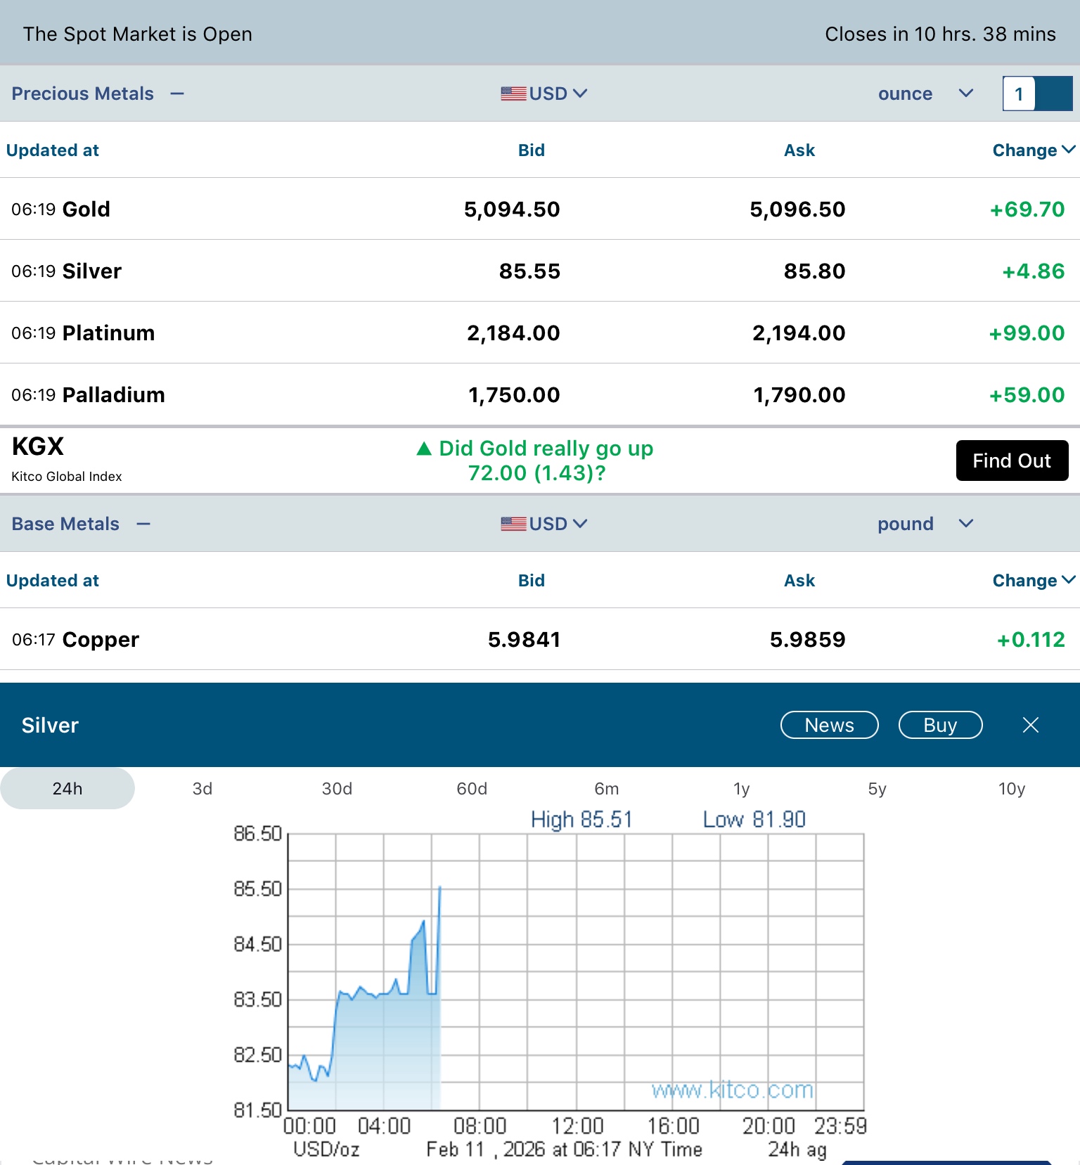Click the Copper change value +0.112
This screenshot has width=1080, height=1165.
coord(1031,639)
